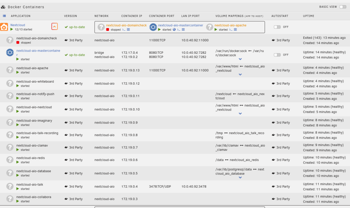Click the VERSION column header

click(x=71, y=16)
